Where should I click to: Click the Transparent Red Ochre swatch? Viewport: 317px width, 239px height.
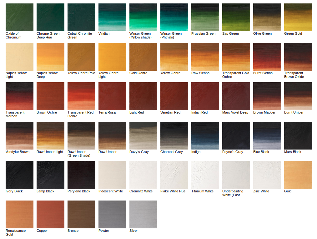[x=81, y=96]
